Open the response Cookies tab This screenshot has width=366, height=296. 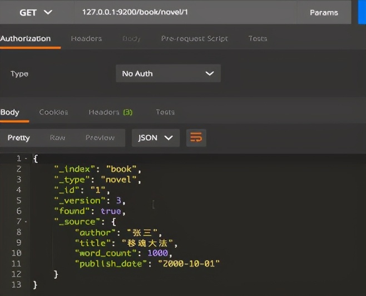coord(53,112)
